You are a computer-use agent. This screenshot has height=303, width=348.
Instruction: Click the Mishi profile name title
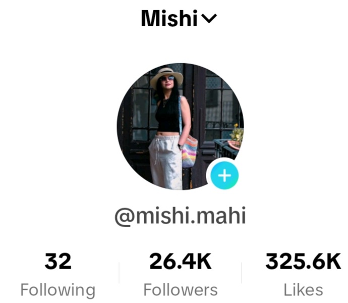pyautogui.click(x=169, y=18)
